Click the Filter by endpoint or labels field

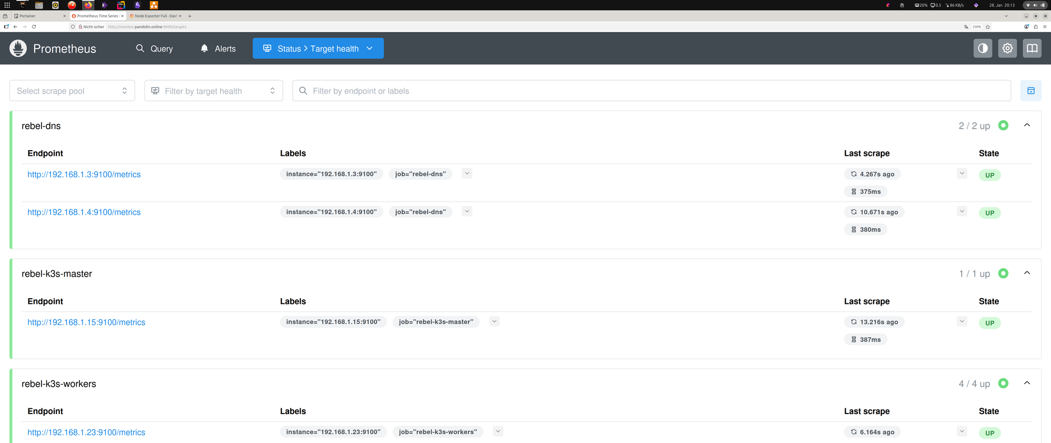click(x=652, y=91)
